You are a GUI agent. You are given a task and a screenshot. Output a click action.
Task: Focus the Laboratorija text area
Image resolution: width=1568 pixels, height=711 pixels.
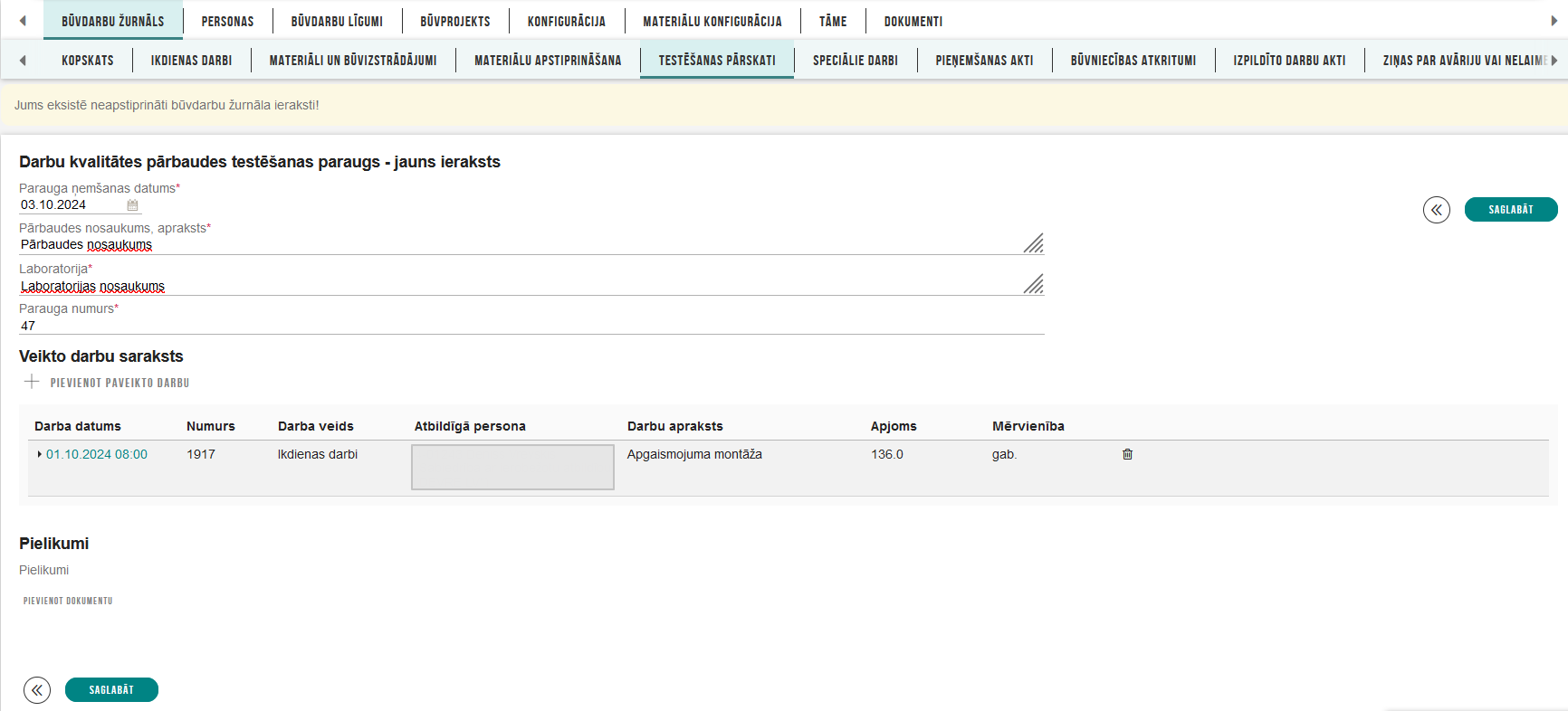coord(531,286)
